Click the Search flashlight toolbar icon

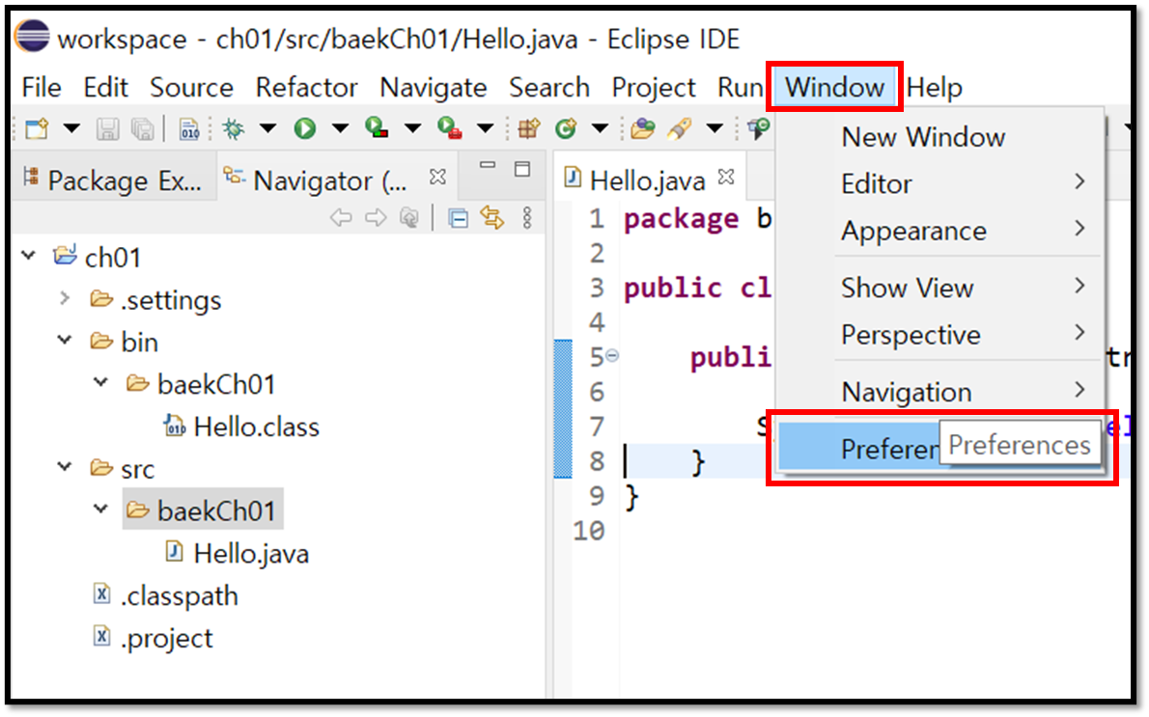coord(680,129)
